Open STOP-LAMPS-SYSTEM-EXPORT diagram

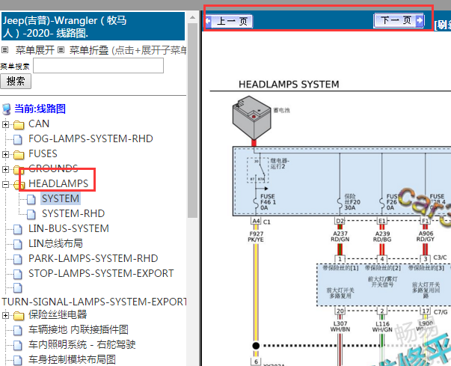[101, 274]
